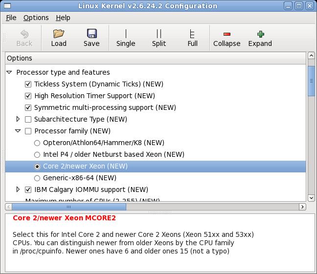The width and height of the screenshot is (317, 274).
Task: Toggle High Resolution Timer Support checkbox
Action: 28,96
